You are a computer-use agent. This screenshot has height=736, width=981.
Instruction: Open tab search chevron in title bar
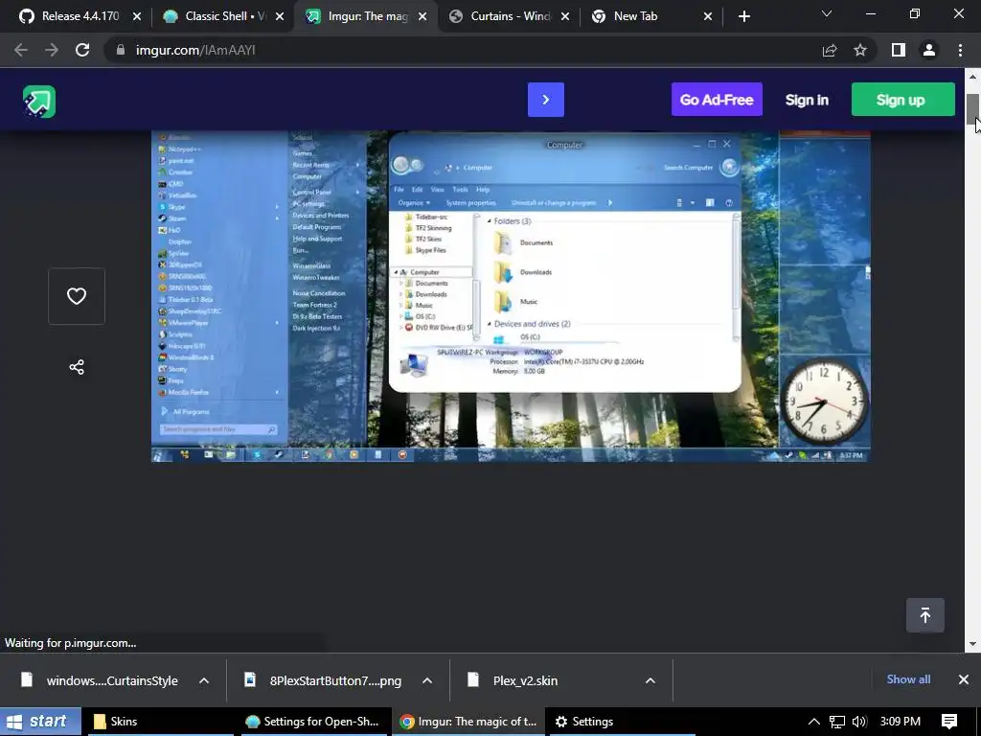827,13
